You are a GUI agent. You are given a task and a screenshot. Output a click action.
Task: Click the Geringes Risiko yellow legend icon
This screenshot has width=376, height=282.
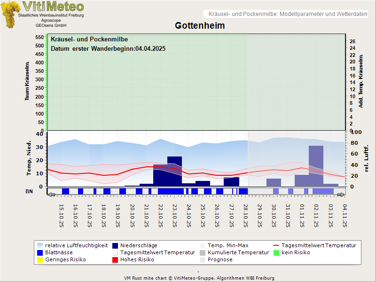[x=40, y=259]
